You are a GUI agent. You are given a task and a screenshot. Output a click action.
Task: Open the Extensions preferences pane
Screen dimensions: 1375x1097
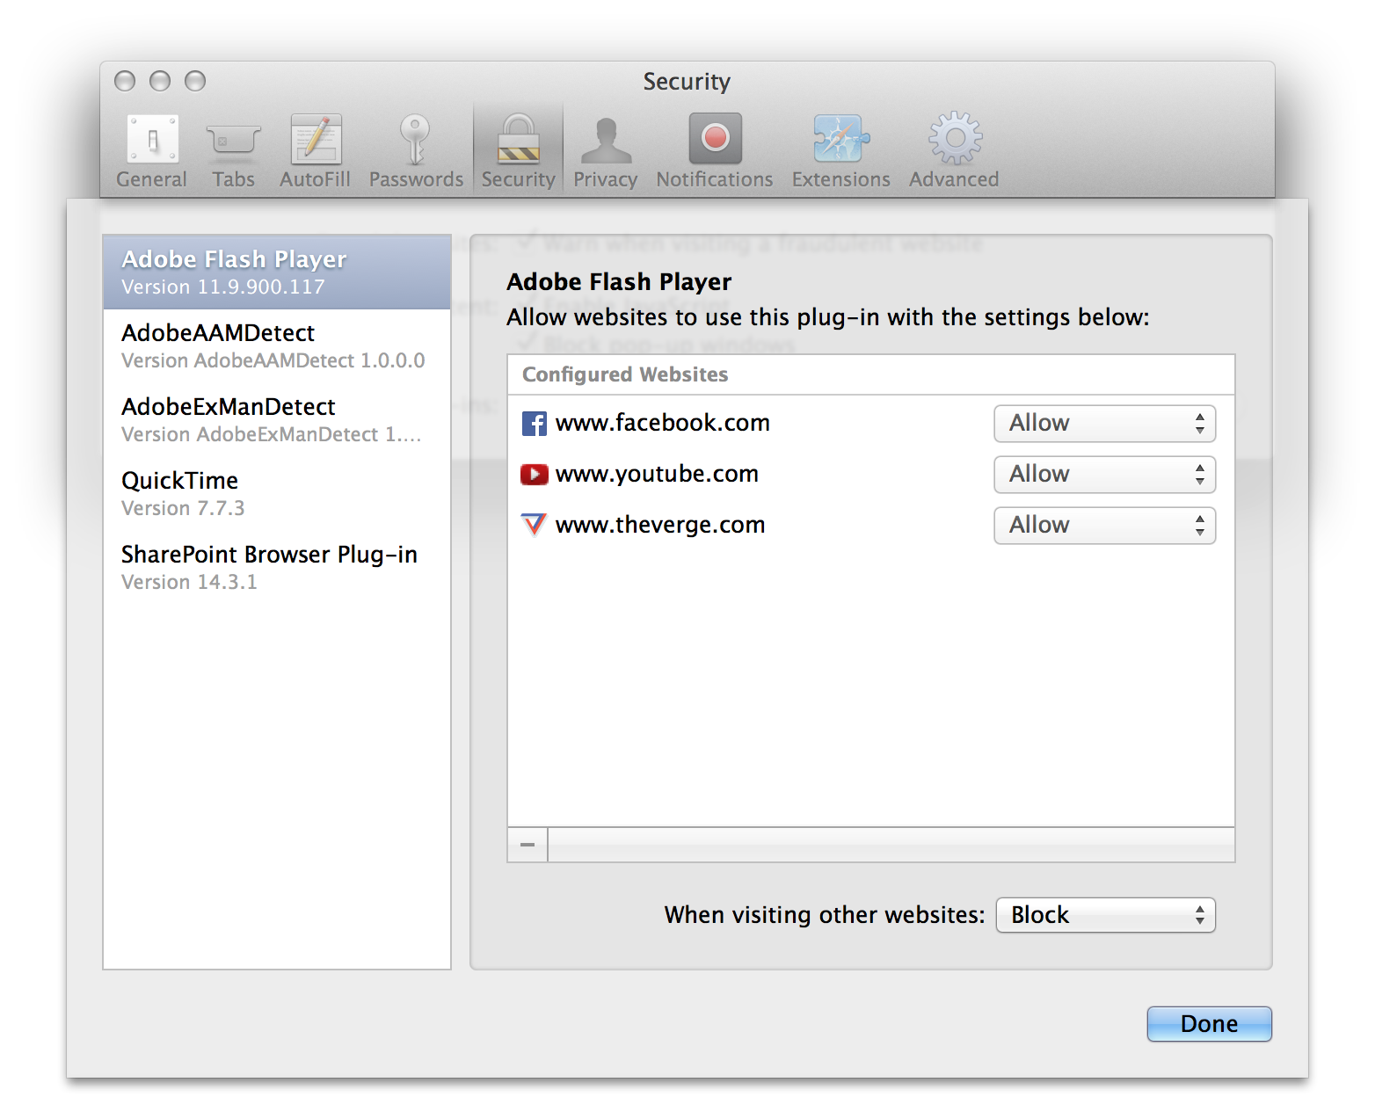[x=841, y=150]
